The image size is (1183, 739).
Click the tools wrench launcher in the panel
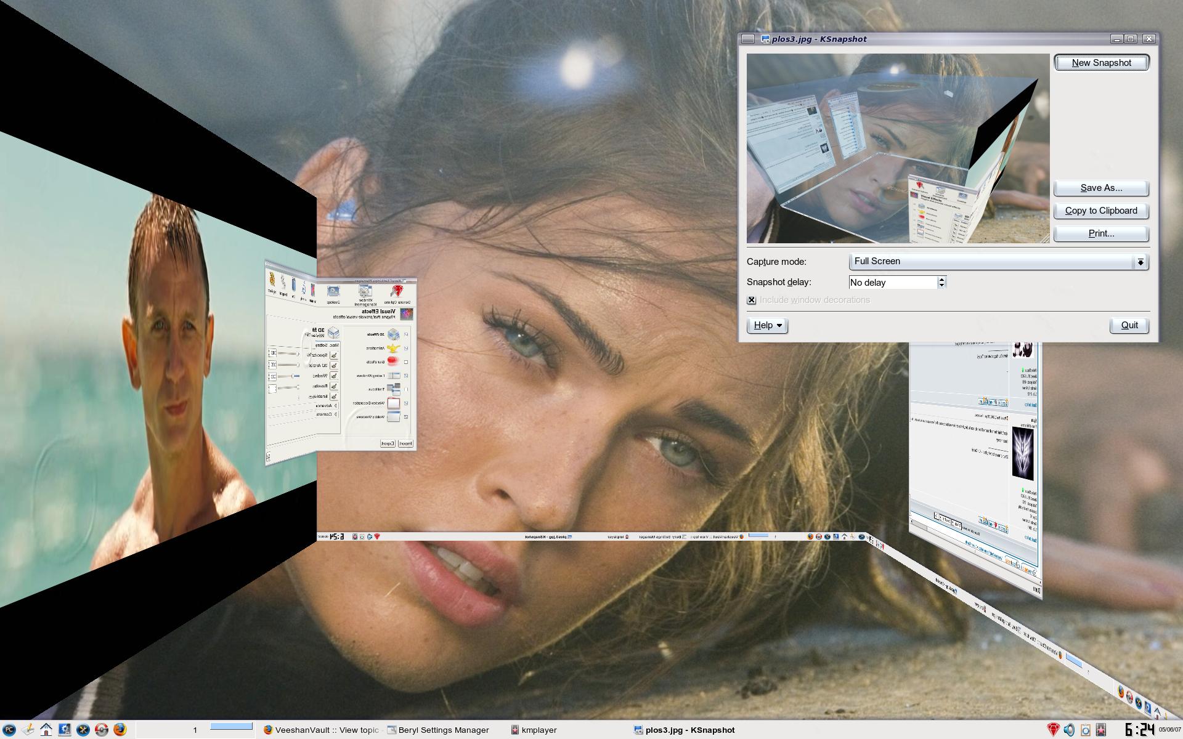tap(83, 730)
